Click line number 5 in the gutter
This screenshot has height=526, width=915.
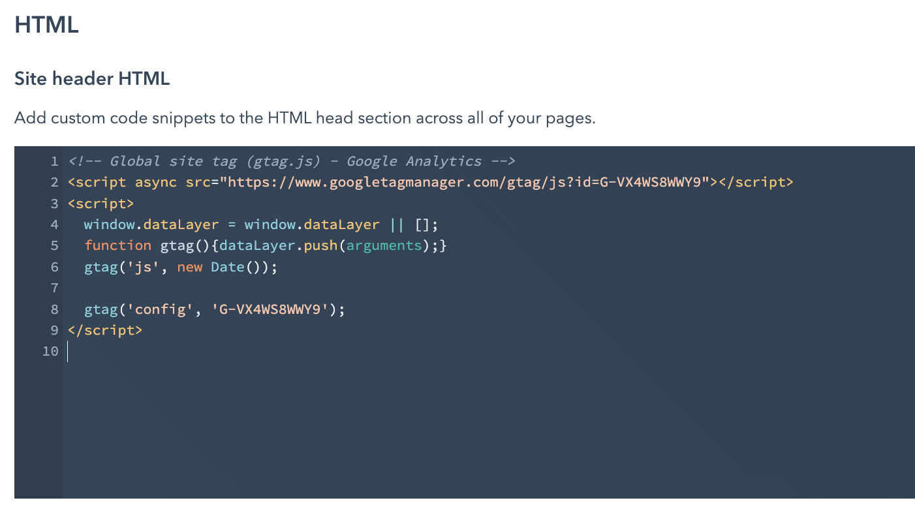(x=54, y=245)
